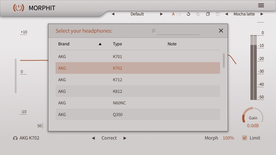Click the redo arrow icon
Image resolution: width=276 pixels, height=155 pixels.
pyautogui.click(x=198, y=14)
